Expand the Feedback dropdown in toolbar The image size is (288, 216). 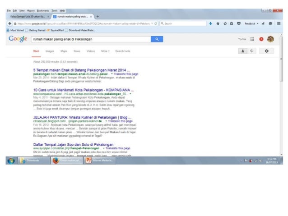point(251,23)
